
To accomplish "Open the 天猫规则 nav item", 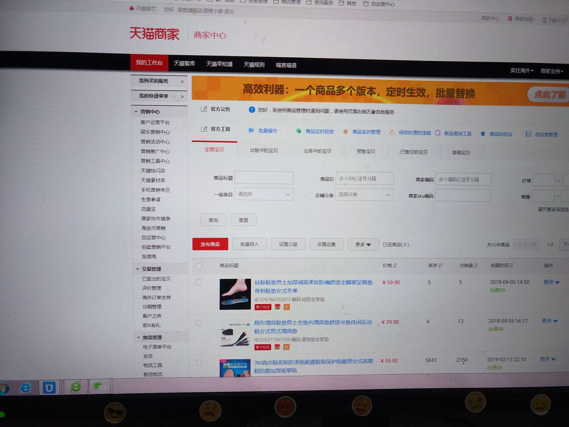I will (x=254, y=65).
